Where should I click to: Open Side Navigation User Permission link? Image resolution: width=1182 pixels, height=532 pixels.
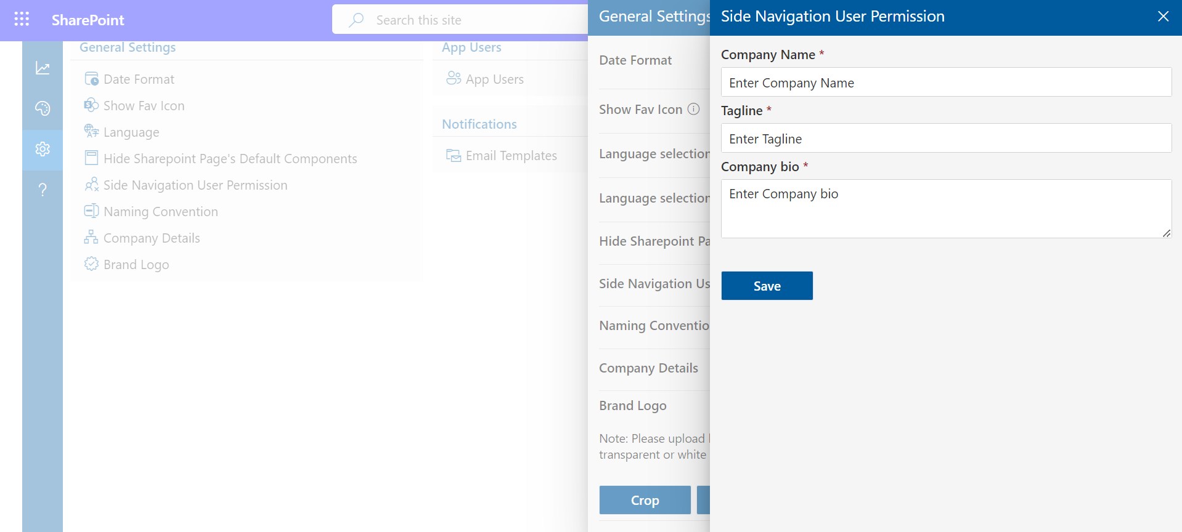point(195,185)
